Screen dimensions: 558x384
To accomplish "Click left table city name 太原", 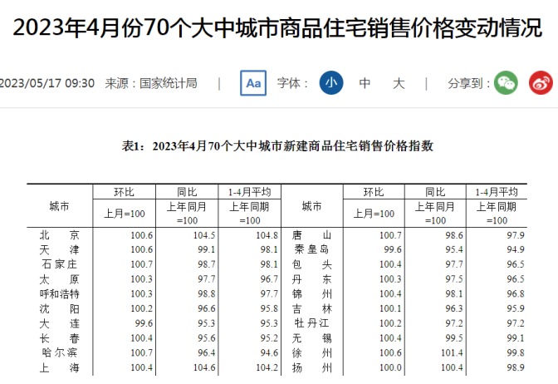I will pos(60,279).
